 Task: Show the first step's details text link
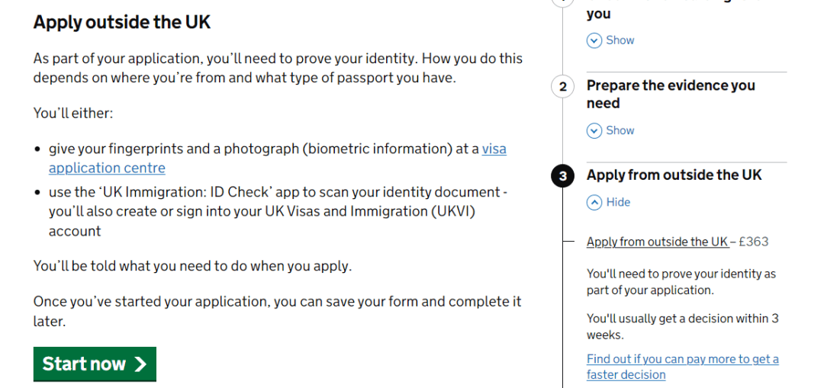(x=620, y=40)
